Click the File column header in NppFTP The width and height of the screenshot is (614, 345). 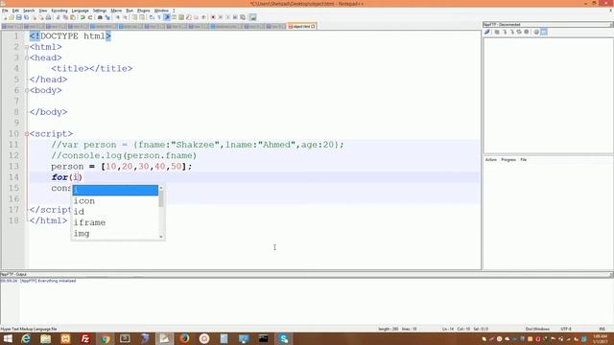pyautogui.click(x=524, y=160)
